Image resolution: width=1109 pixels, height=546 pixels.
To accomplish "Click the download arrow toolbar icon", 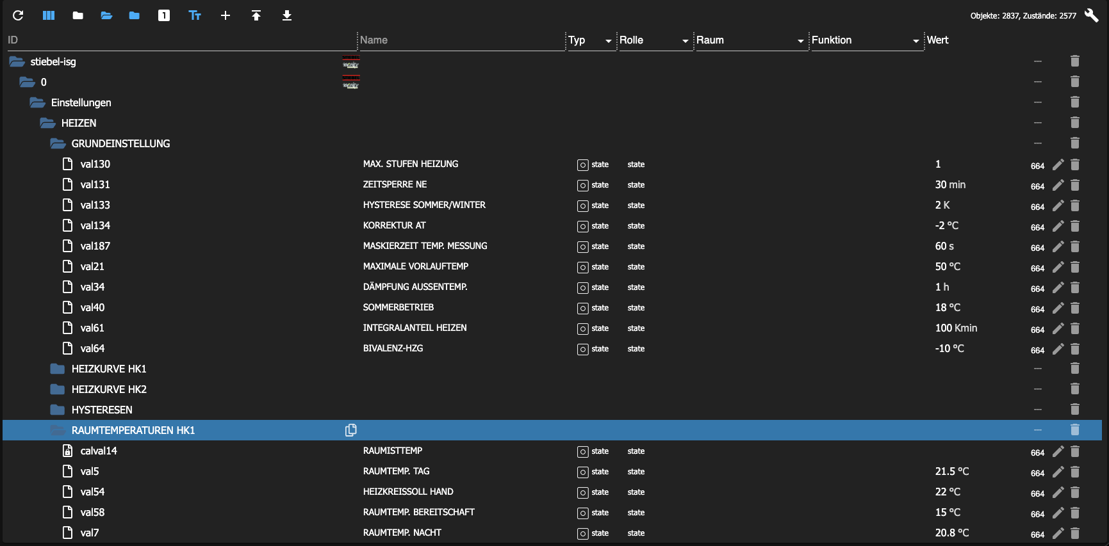I will pos(287,15).
